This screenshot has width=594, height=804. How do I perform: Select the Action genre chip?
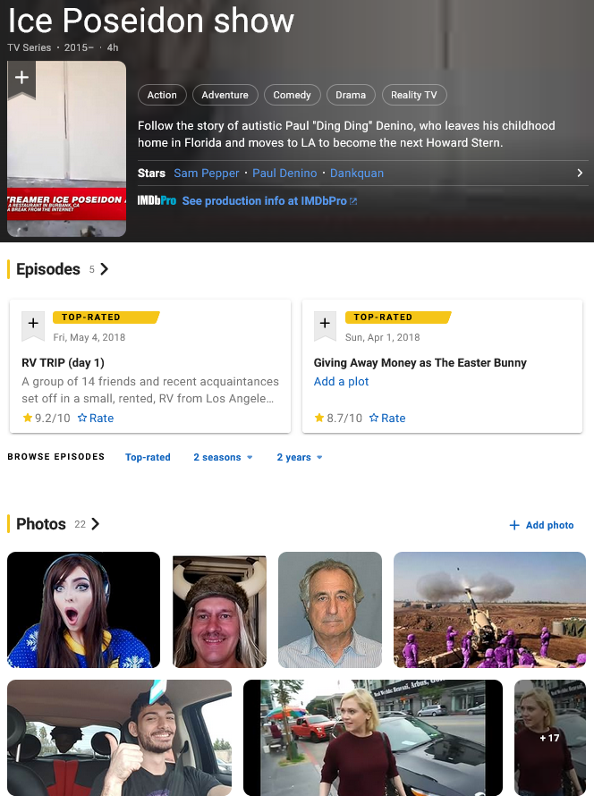[162, 95]
